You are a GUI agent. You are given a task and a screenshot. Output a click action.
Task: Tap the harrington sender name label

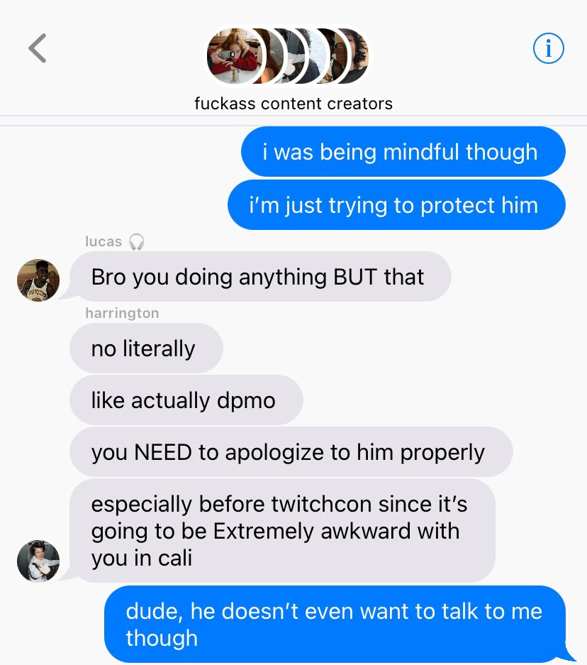[122, 313]
